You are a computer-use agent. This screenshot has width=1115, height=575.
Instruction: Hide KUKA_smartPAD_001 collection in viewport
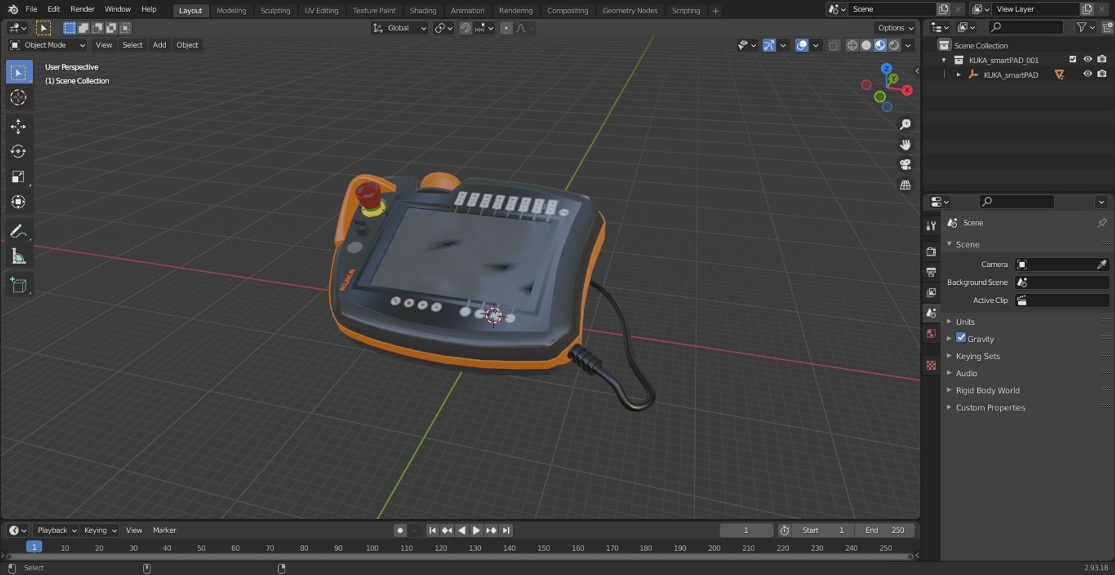pyautogui.click(x=1087, y=59)
